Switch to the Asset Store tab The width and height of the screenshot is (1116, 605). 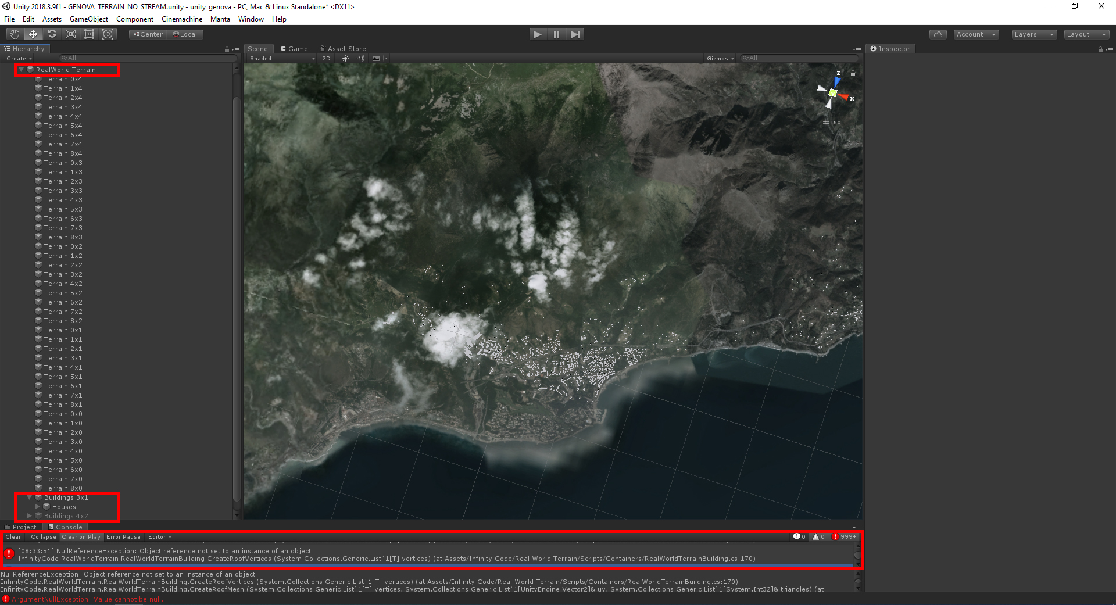[344, 49]
